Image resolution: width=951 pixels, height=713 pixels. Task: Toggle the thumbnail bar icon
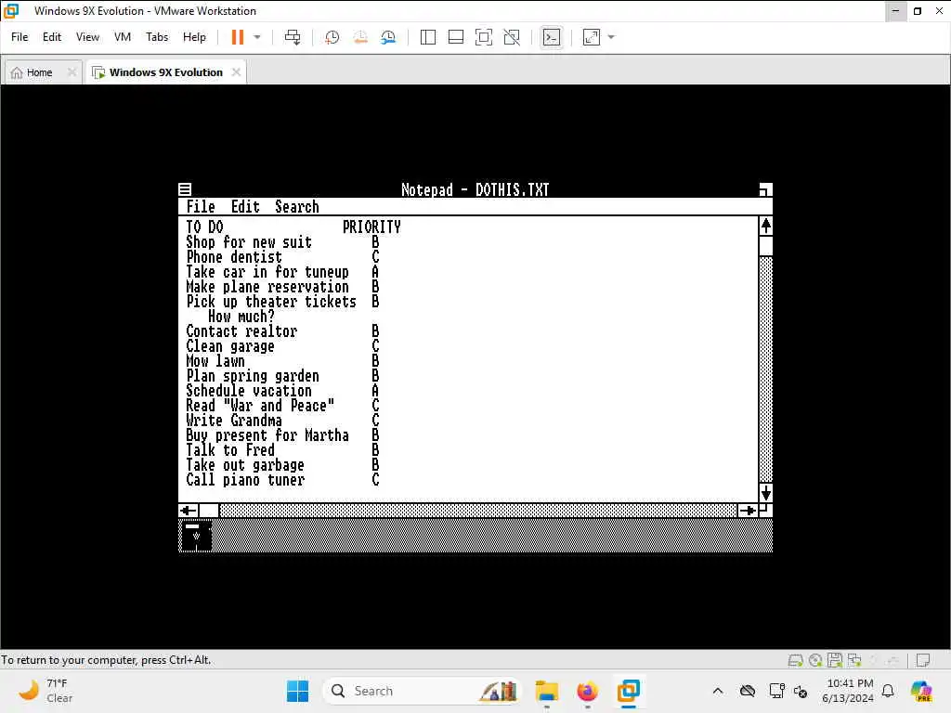[x=455, y=37]
